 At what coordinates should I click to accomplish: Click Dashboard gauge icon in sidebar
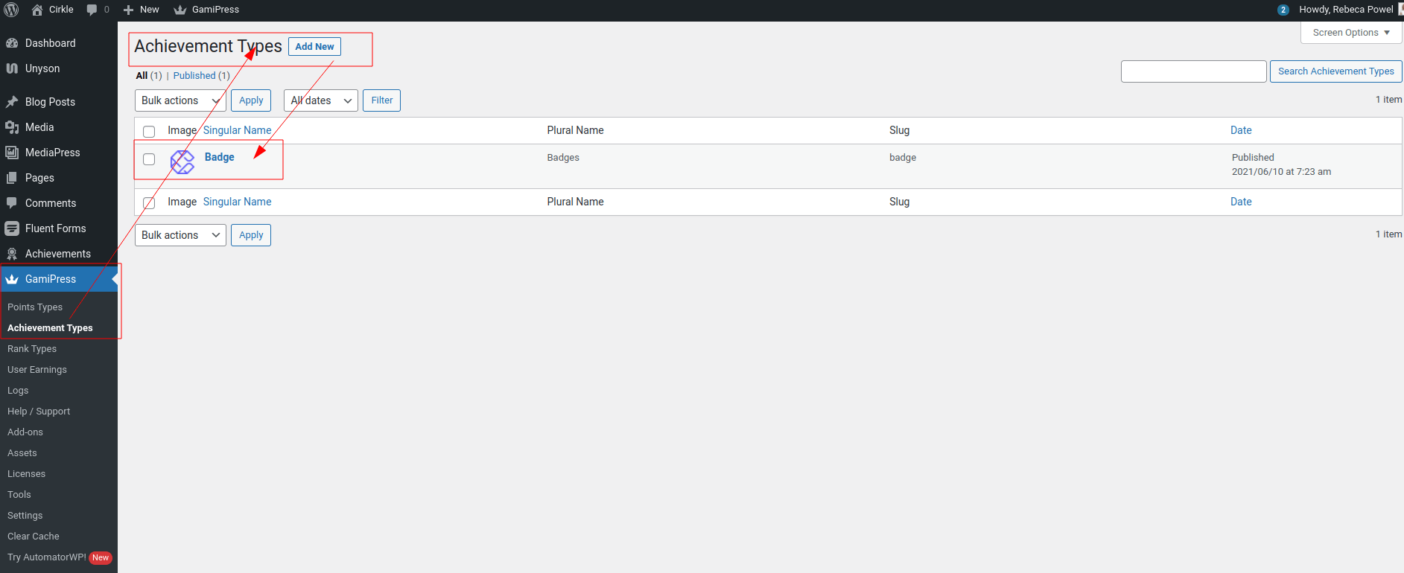coord(12,43)
